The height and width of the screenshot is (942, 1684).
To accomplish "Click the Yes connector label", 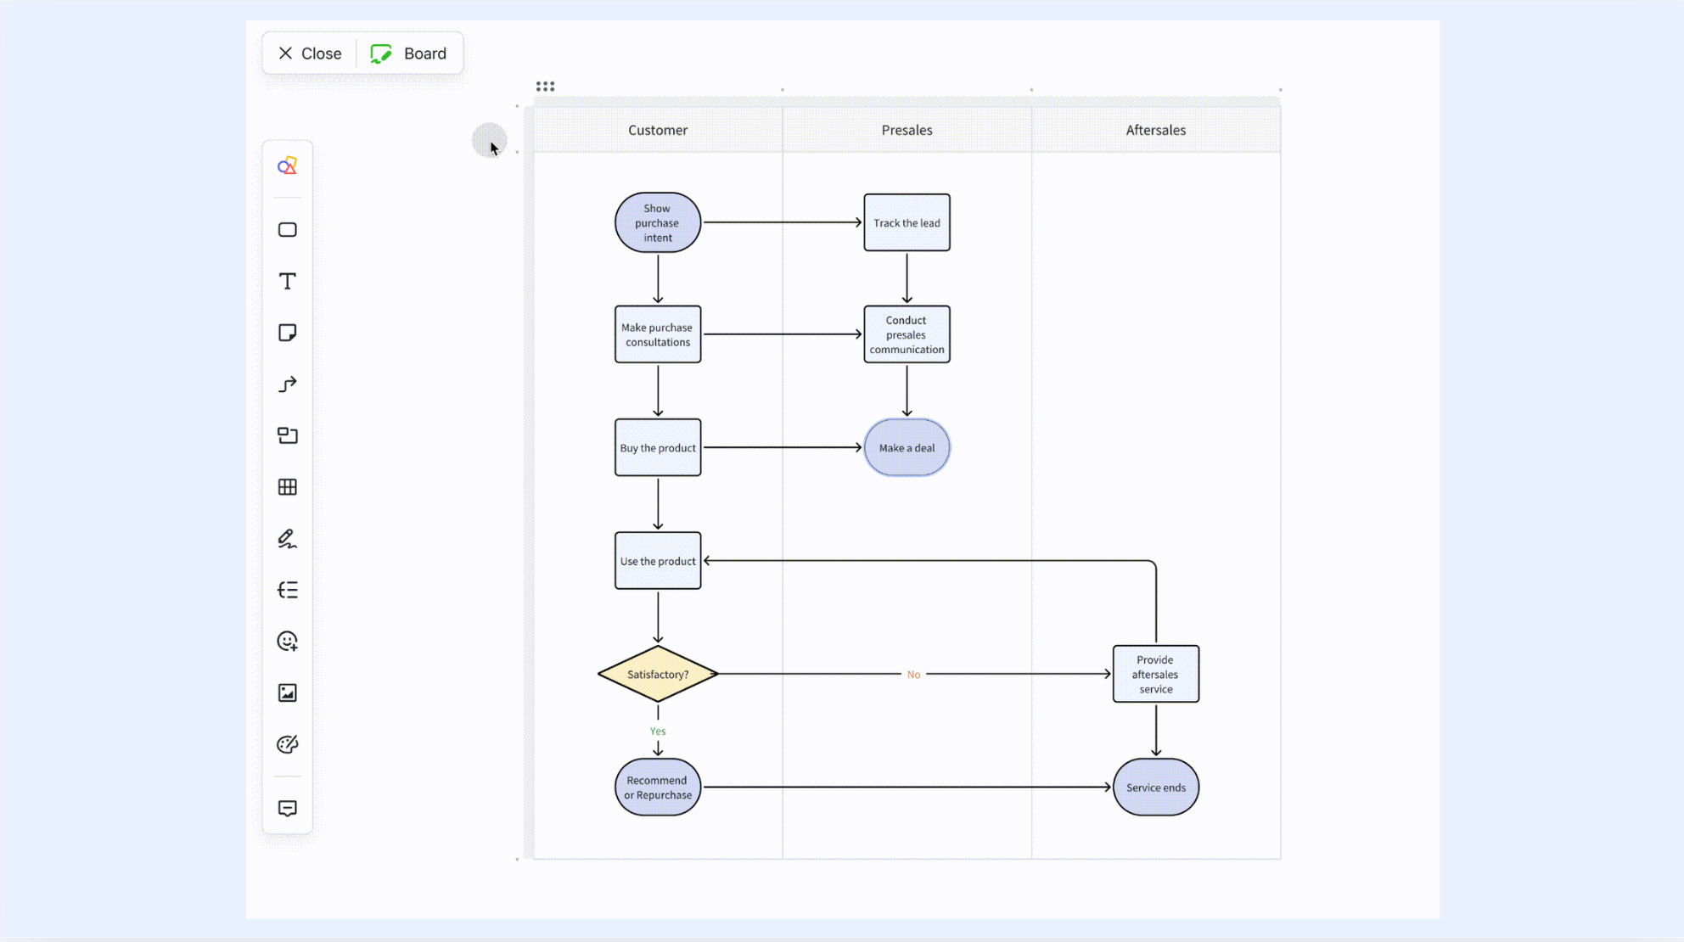I will coord(658,731).
